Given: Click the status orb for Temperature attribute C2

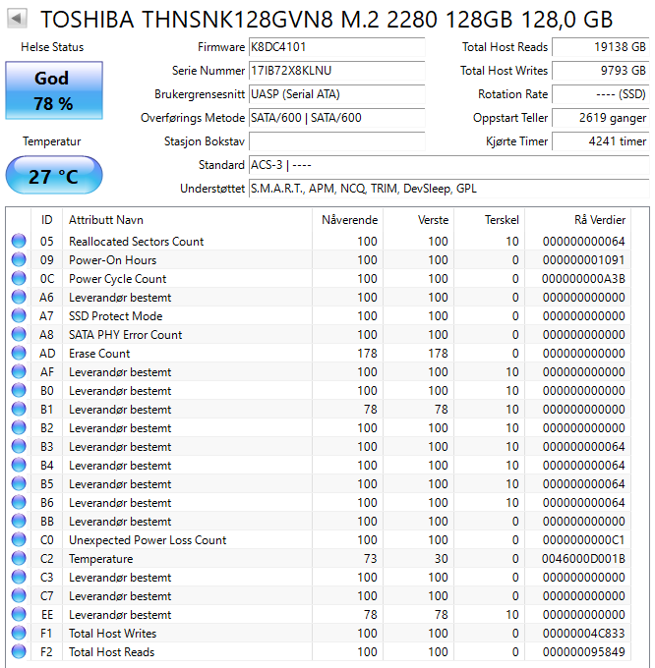Looking at the screenshot, I should pos(19,559).
